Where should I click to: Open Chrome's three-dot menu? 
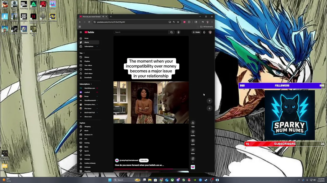(x=212, y=22)
